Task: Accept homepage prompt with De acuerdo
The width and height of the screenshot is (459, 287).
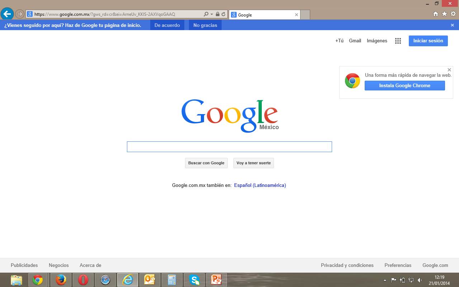Action: tap(167, 25)
